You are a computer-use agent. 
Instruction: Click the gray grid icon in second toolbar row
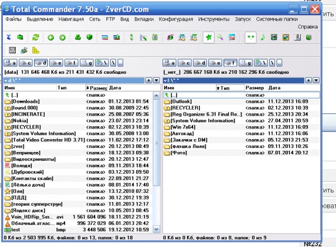(x=12, y=50)
